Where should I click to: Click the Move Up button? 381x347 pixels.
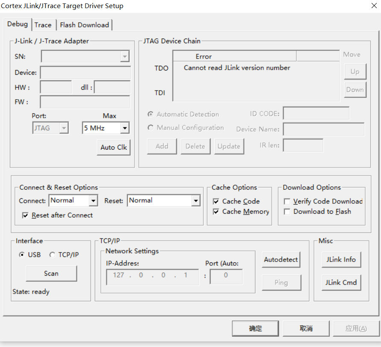355,71
